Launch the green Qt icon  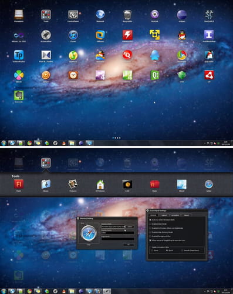click(x=155, y=75)
